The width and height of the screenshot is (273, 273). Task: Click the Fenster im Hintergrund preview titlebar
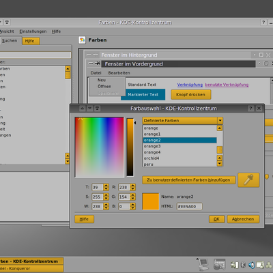[175, 55]
